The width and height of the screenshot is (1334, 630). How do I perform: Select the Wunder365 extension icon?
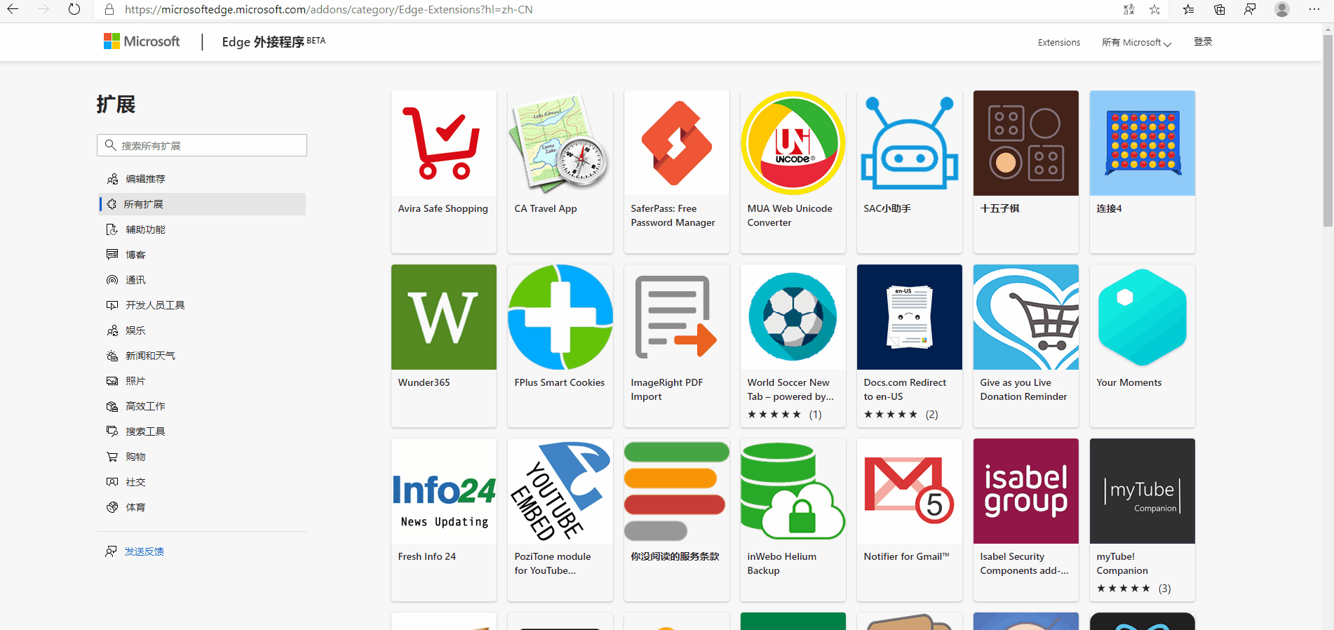coord(443,317)
